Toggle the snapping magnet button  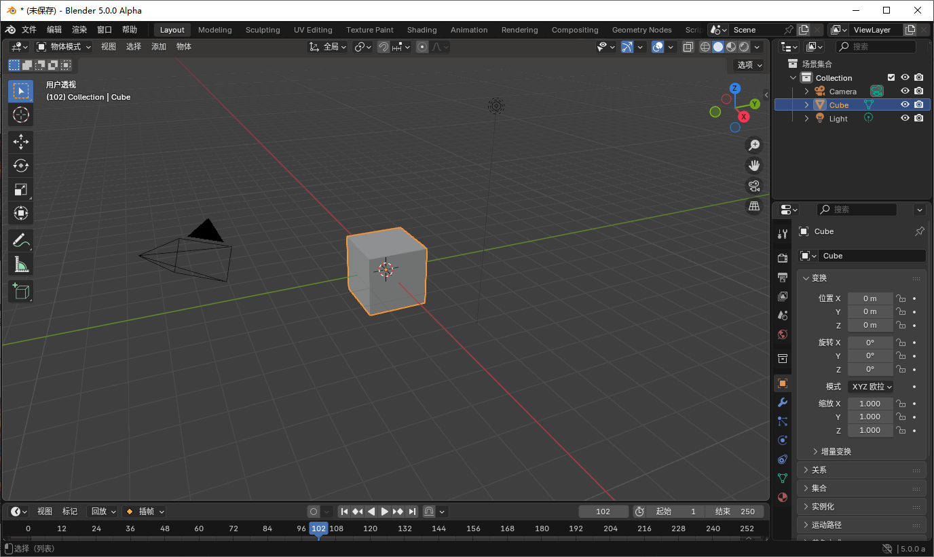[384, 47]
